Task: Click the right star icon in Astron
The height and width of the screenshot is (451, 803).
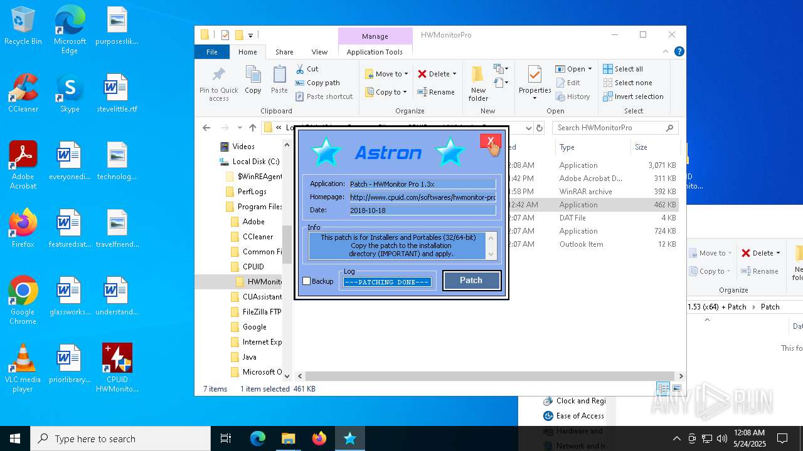Action: [x=450, y=152]
